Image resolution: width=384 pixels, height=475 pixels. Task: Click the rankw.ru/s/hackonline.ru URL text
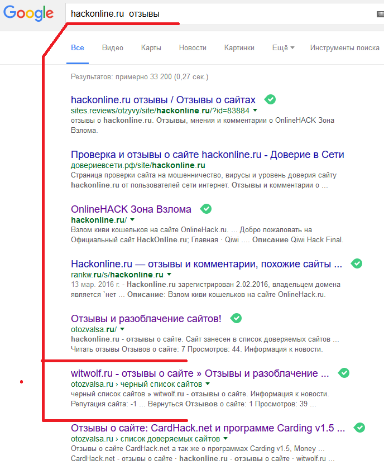tap(117, 275)
